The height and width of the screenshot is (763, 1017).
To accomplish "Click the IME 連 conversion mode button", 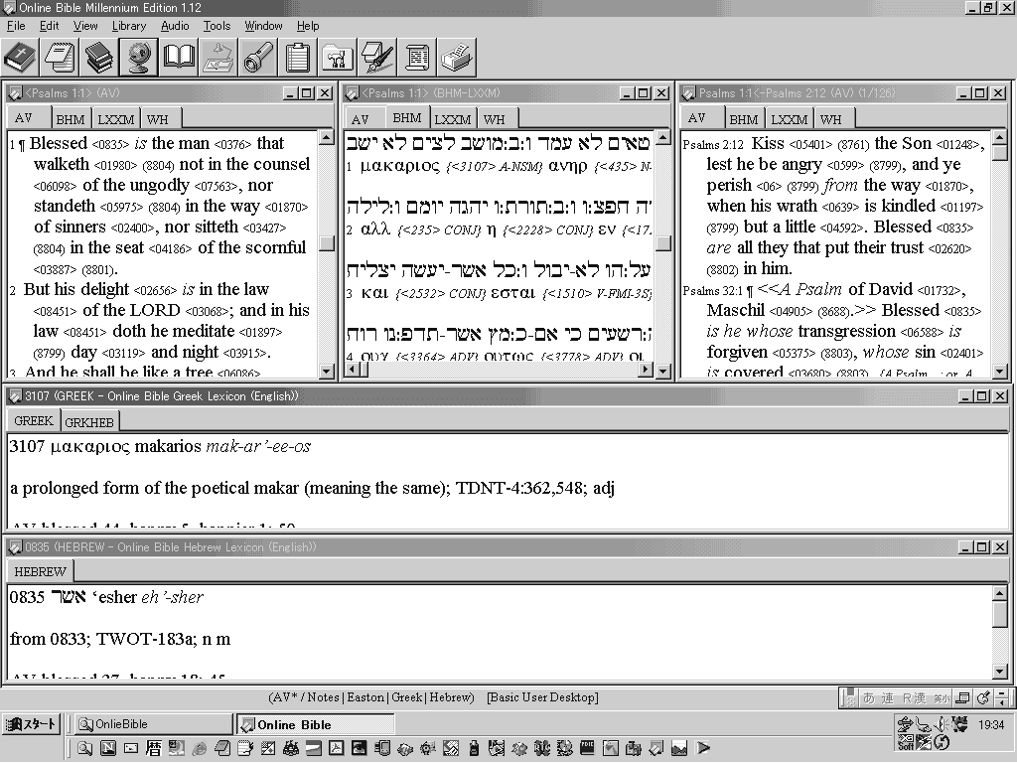I will point(887,698).
